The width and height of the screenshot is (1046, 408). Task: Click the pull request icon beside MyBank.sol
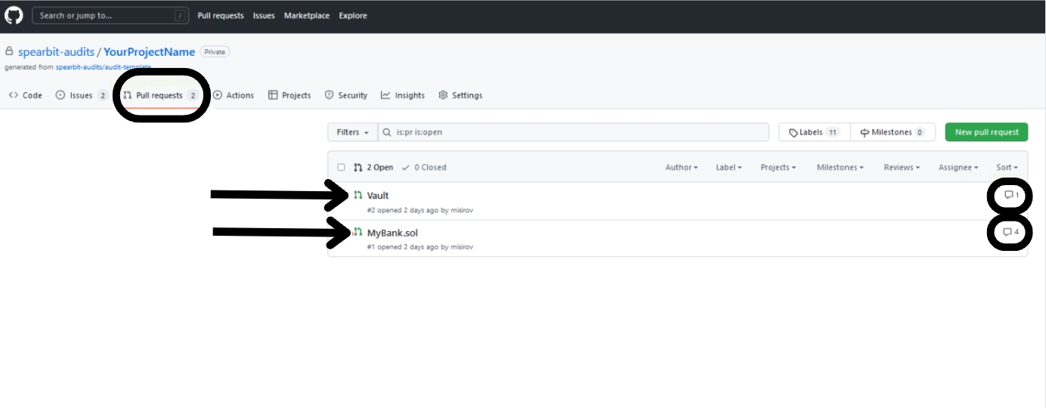(x=358, y=232)
